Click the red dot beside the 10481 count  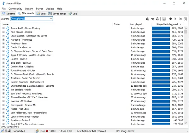(47, 131)
